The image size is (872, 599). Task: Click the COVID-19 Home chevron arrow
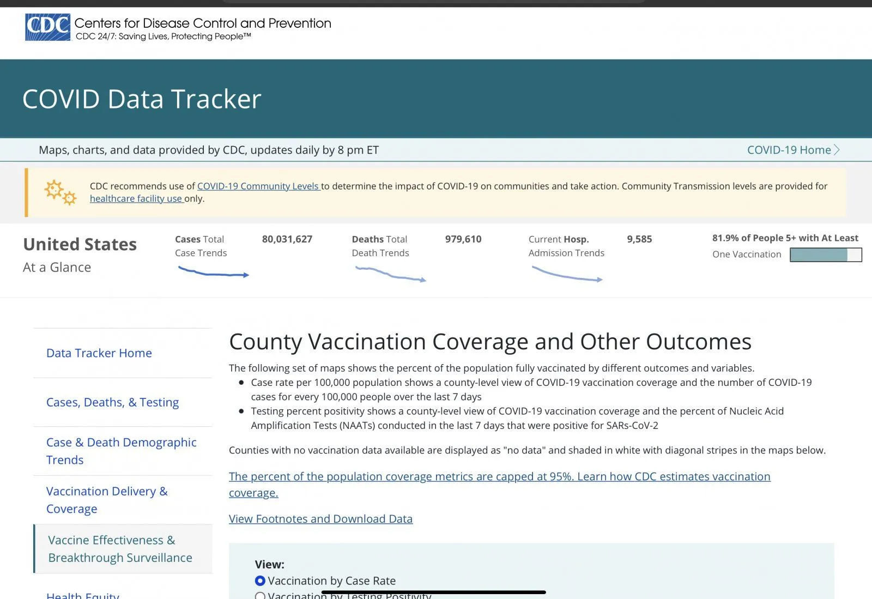pyautogui.click(x=837, y=150)
